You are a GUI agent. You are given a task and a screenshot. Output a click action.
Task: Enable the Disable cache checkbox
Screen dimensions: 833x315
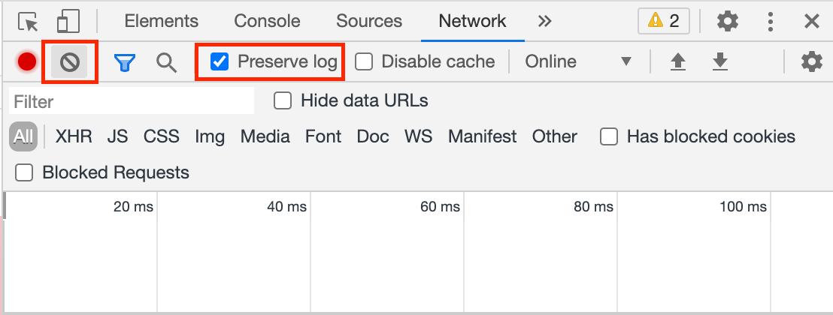pyautogui.click(x=364, y=62)
